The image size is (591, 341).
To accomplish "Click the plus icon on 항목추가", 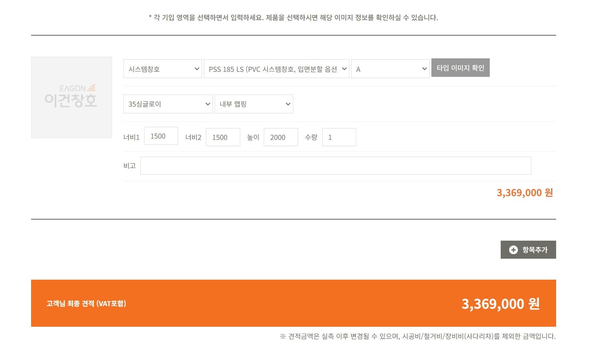I will point(513,250).
